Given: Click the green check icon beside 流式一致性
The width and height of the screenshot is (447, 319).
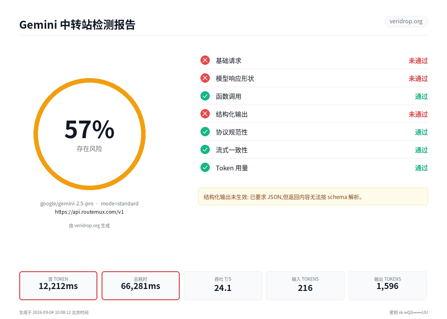Looking at the screenshot, I should 205,150.
